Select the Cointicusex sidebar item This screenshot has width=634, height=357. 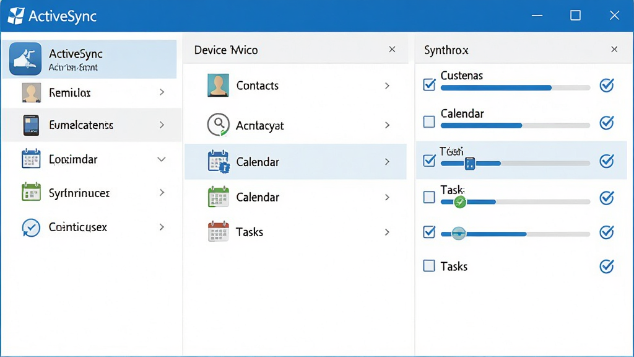pos(92,227)
